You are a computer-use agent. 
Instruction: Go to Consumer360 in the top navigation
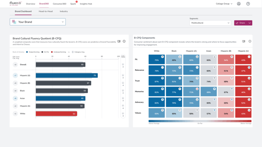pyautogui.click(x=59, y=4)
